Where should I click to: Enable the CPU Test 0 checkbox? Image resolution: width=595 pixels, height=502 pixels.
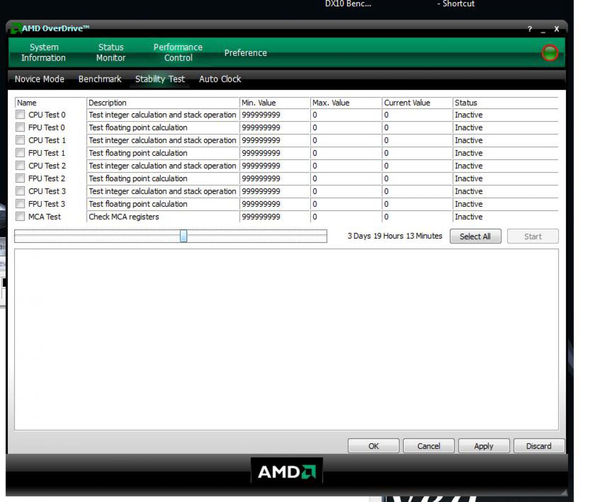pyautogui.click(x=20, y=115)
